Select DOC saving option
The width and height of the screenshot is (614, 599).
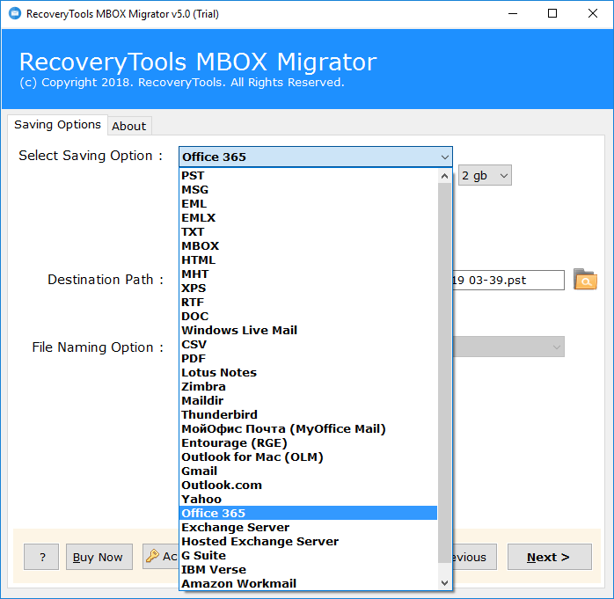308,316
